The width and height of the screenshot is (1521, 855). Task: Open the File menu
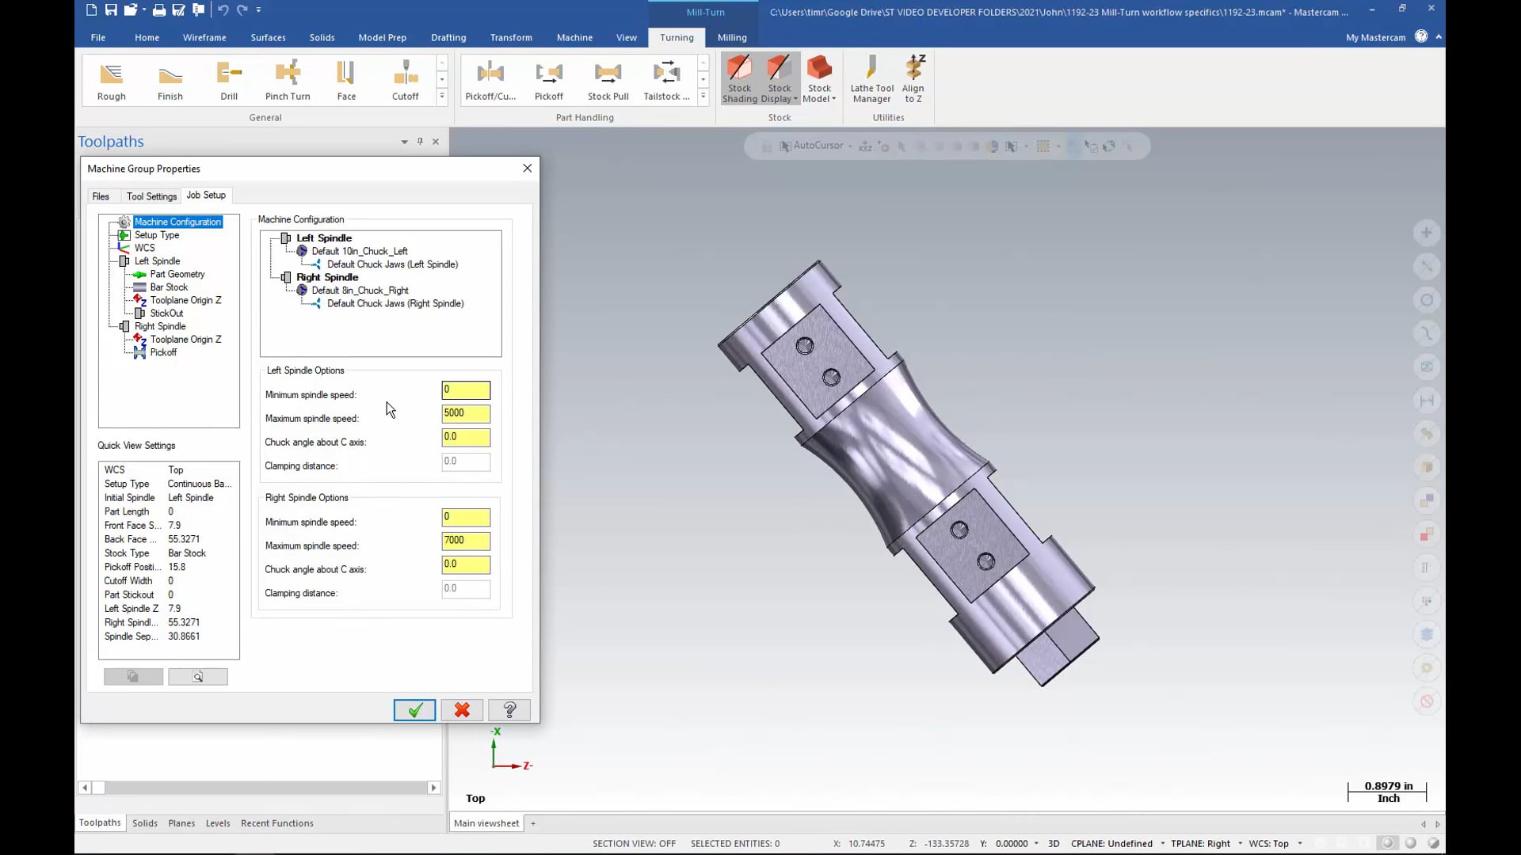point(97,37)
